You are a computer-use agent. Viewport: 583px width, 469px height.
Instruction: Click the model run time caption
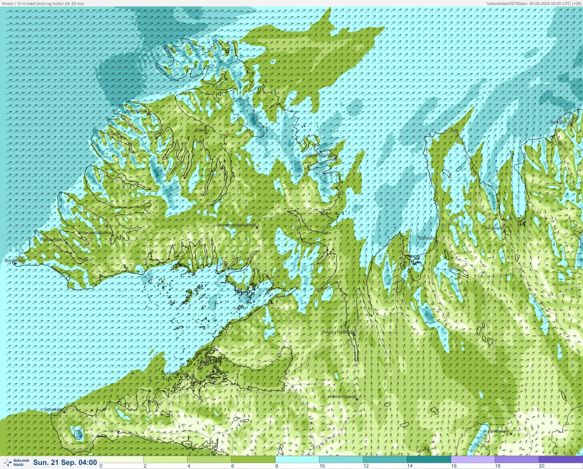534,3
